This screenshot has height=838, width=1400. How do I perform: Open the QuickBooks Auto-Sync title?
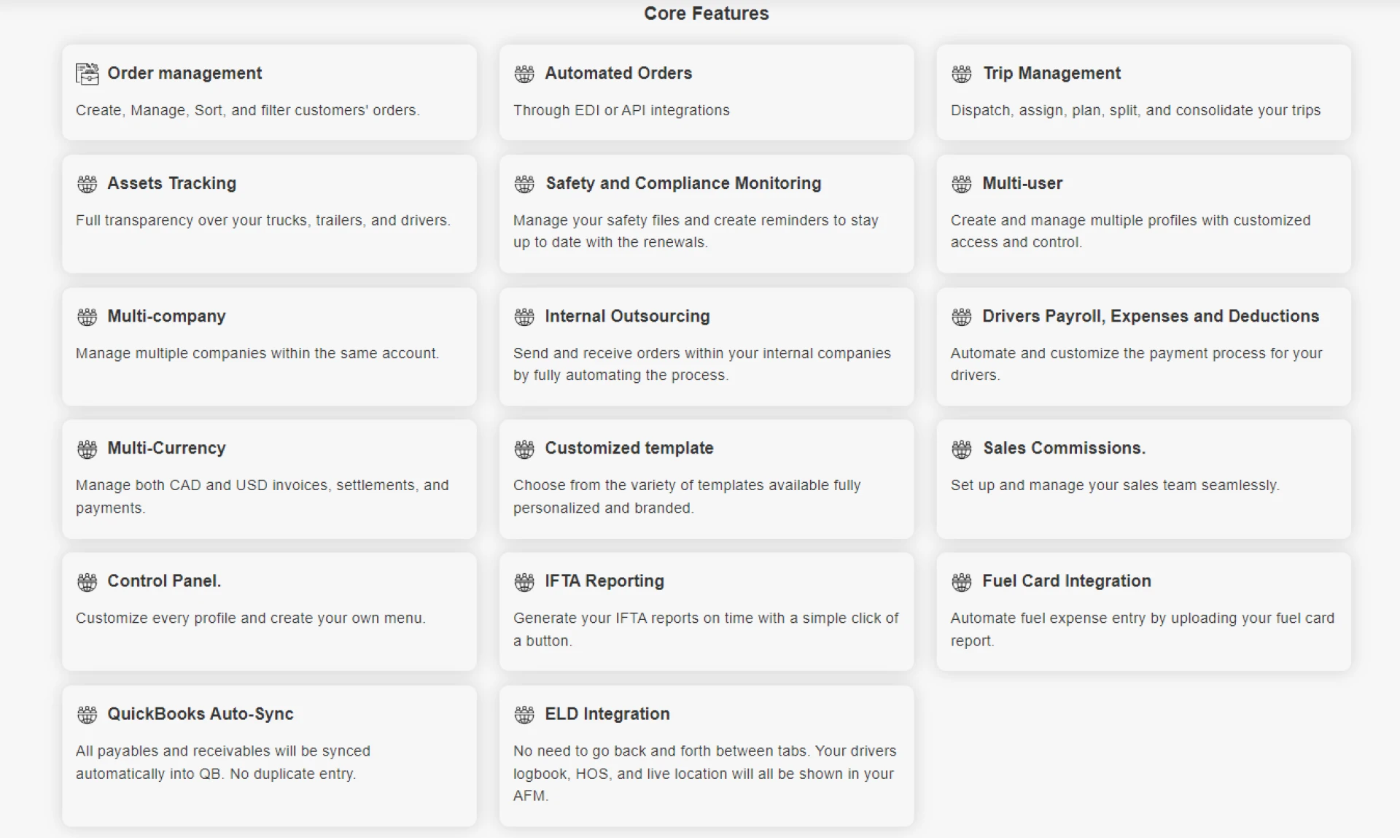(x=201, y=713)
